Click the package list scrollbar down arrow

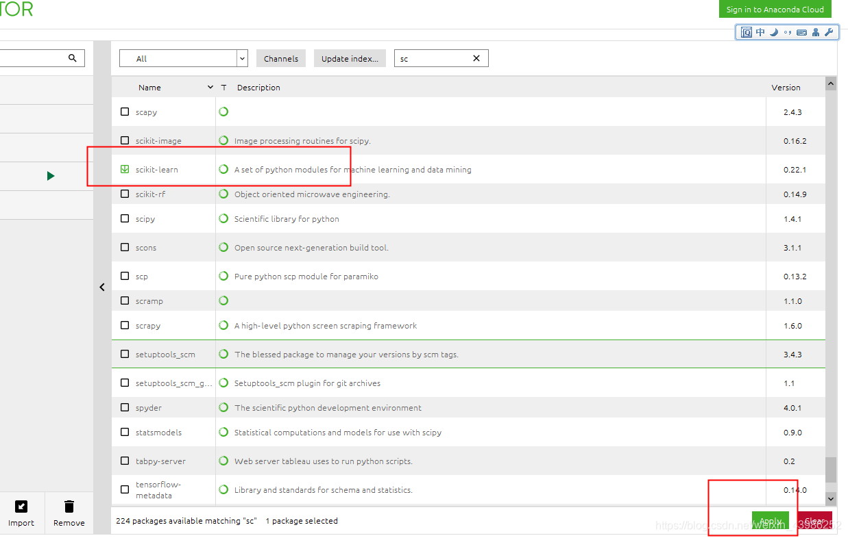[x=831, y=498]
